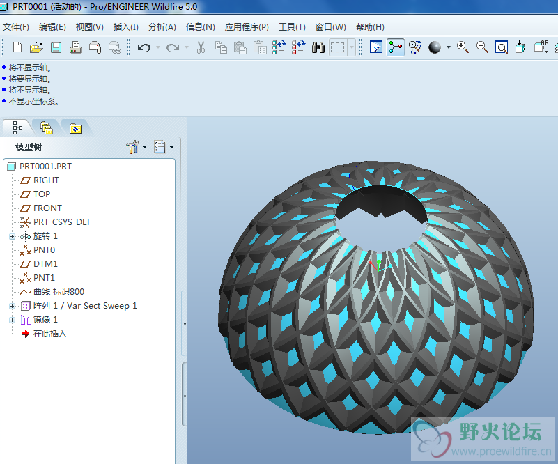558x464 pixels.
Task: Create a new file with New icon
Action: pyautogui.click(x=17, y=47)
